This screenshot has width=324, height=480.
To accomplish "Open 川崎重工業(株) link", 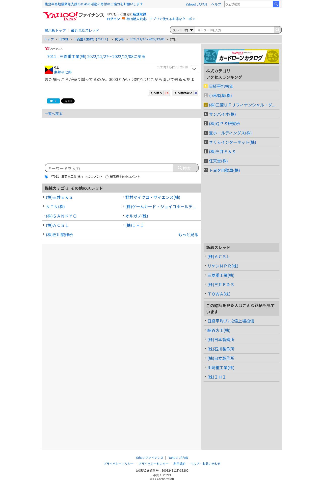I will pyautogui.click(x=221, y=368).
